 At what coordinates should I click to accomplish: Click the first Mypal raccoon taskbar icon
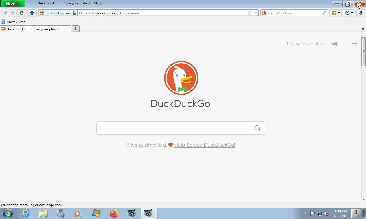[131, 213]
